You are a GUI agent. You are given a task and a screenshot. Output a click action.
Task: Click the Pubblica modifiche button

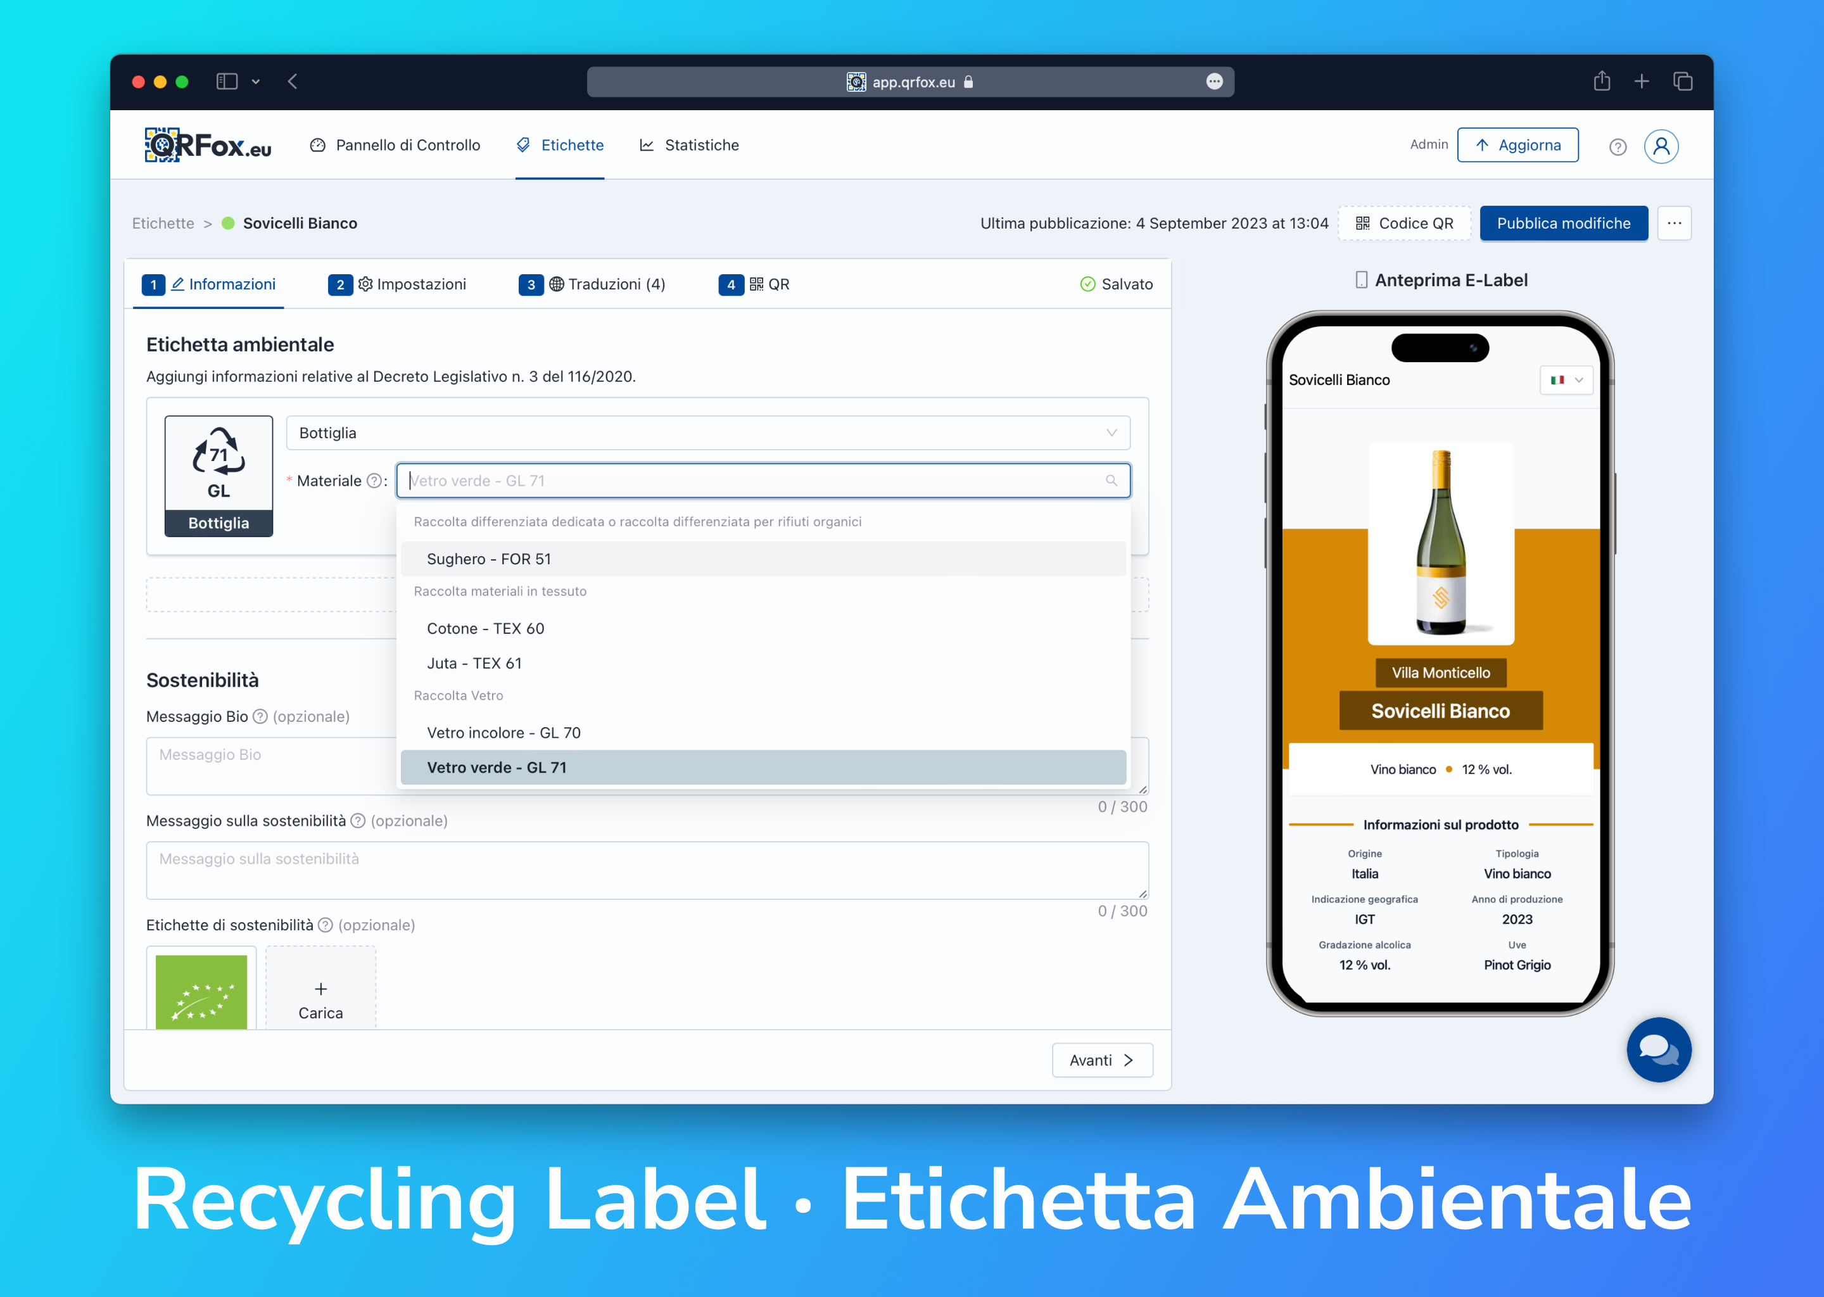(1563, 224)
